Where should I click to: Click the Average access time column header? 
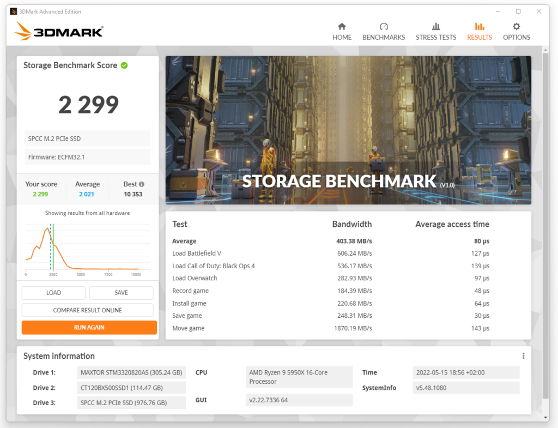[x=452, y=224]
